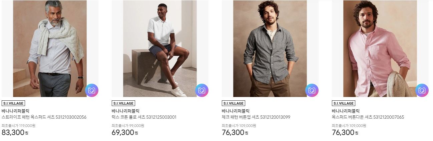433x141 pixels.
Task: Open product title ending 5312125003001
Action: coord(144,117)
